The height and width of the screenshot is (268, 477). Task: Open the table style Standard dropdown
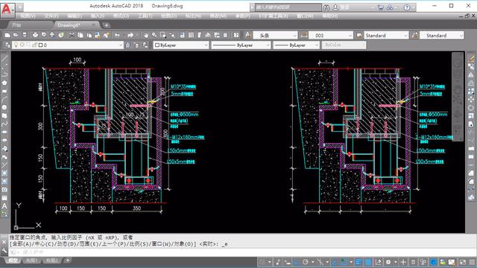click(386, 36)
